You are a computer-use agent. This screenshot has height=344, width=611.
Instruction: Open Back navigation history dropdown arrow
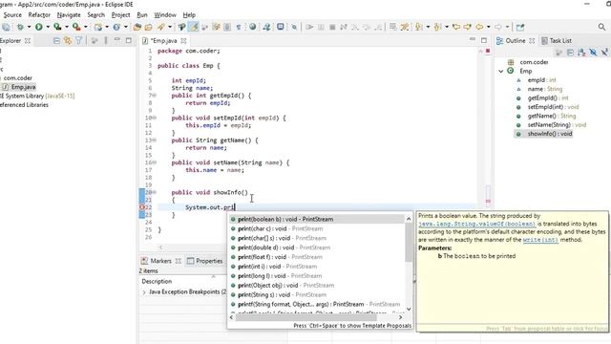[488, 27]
